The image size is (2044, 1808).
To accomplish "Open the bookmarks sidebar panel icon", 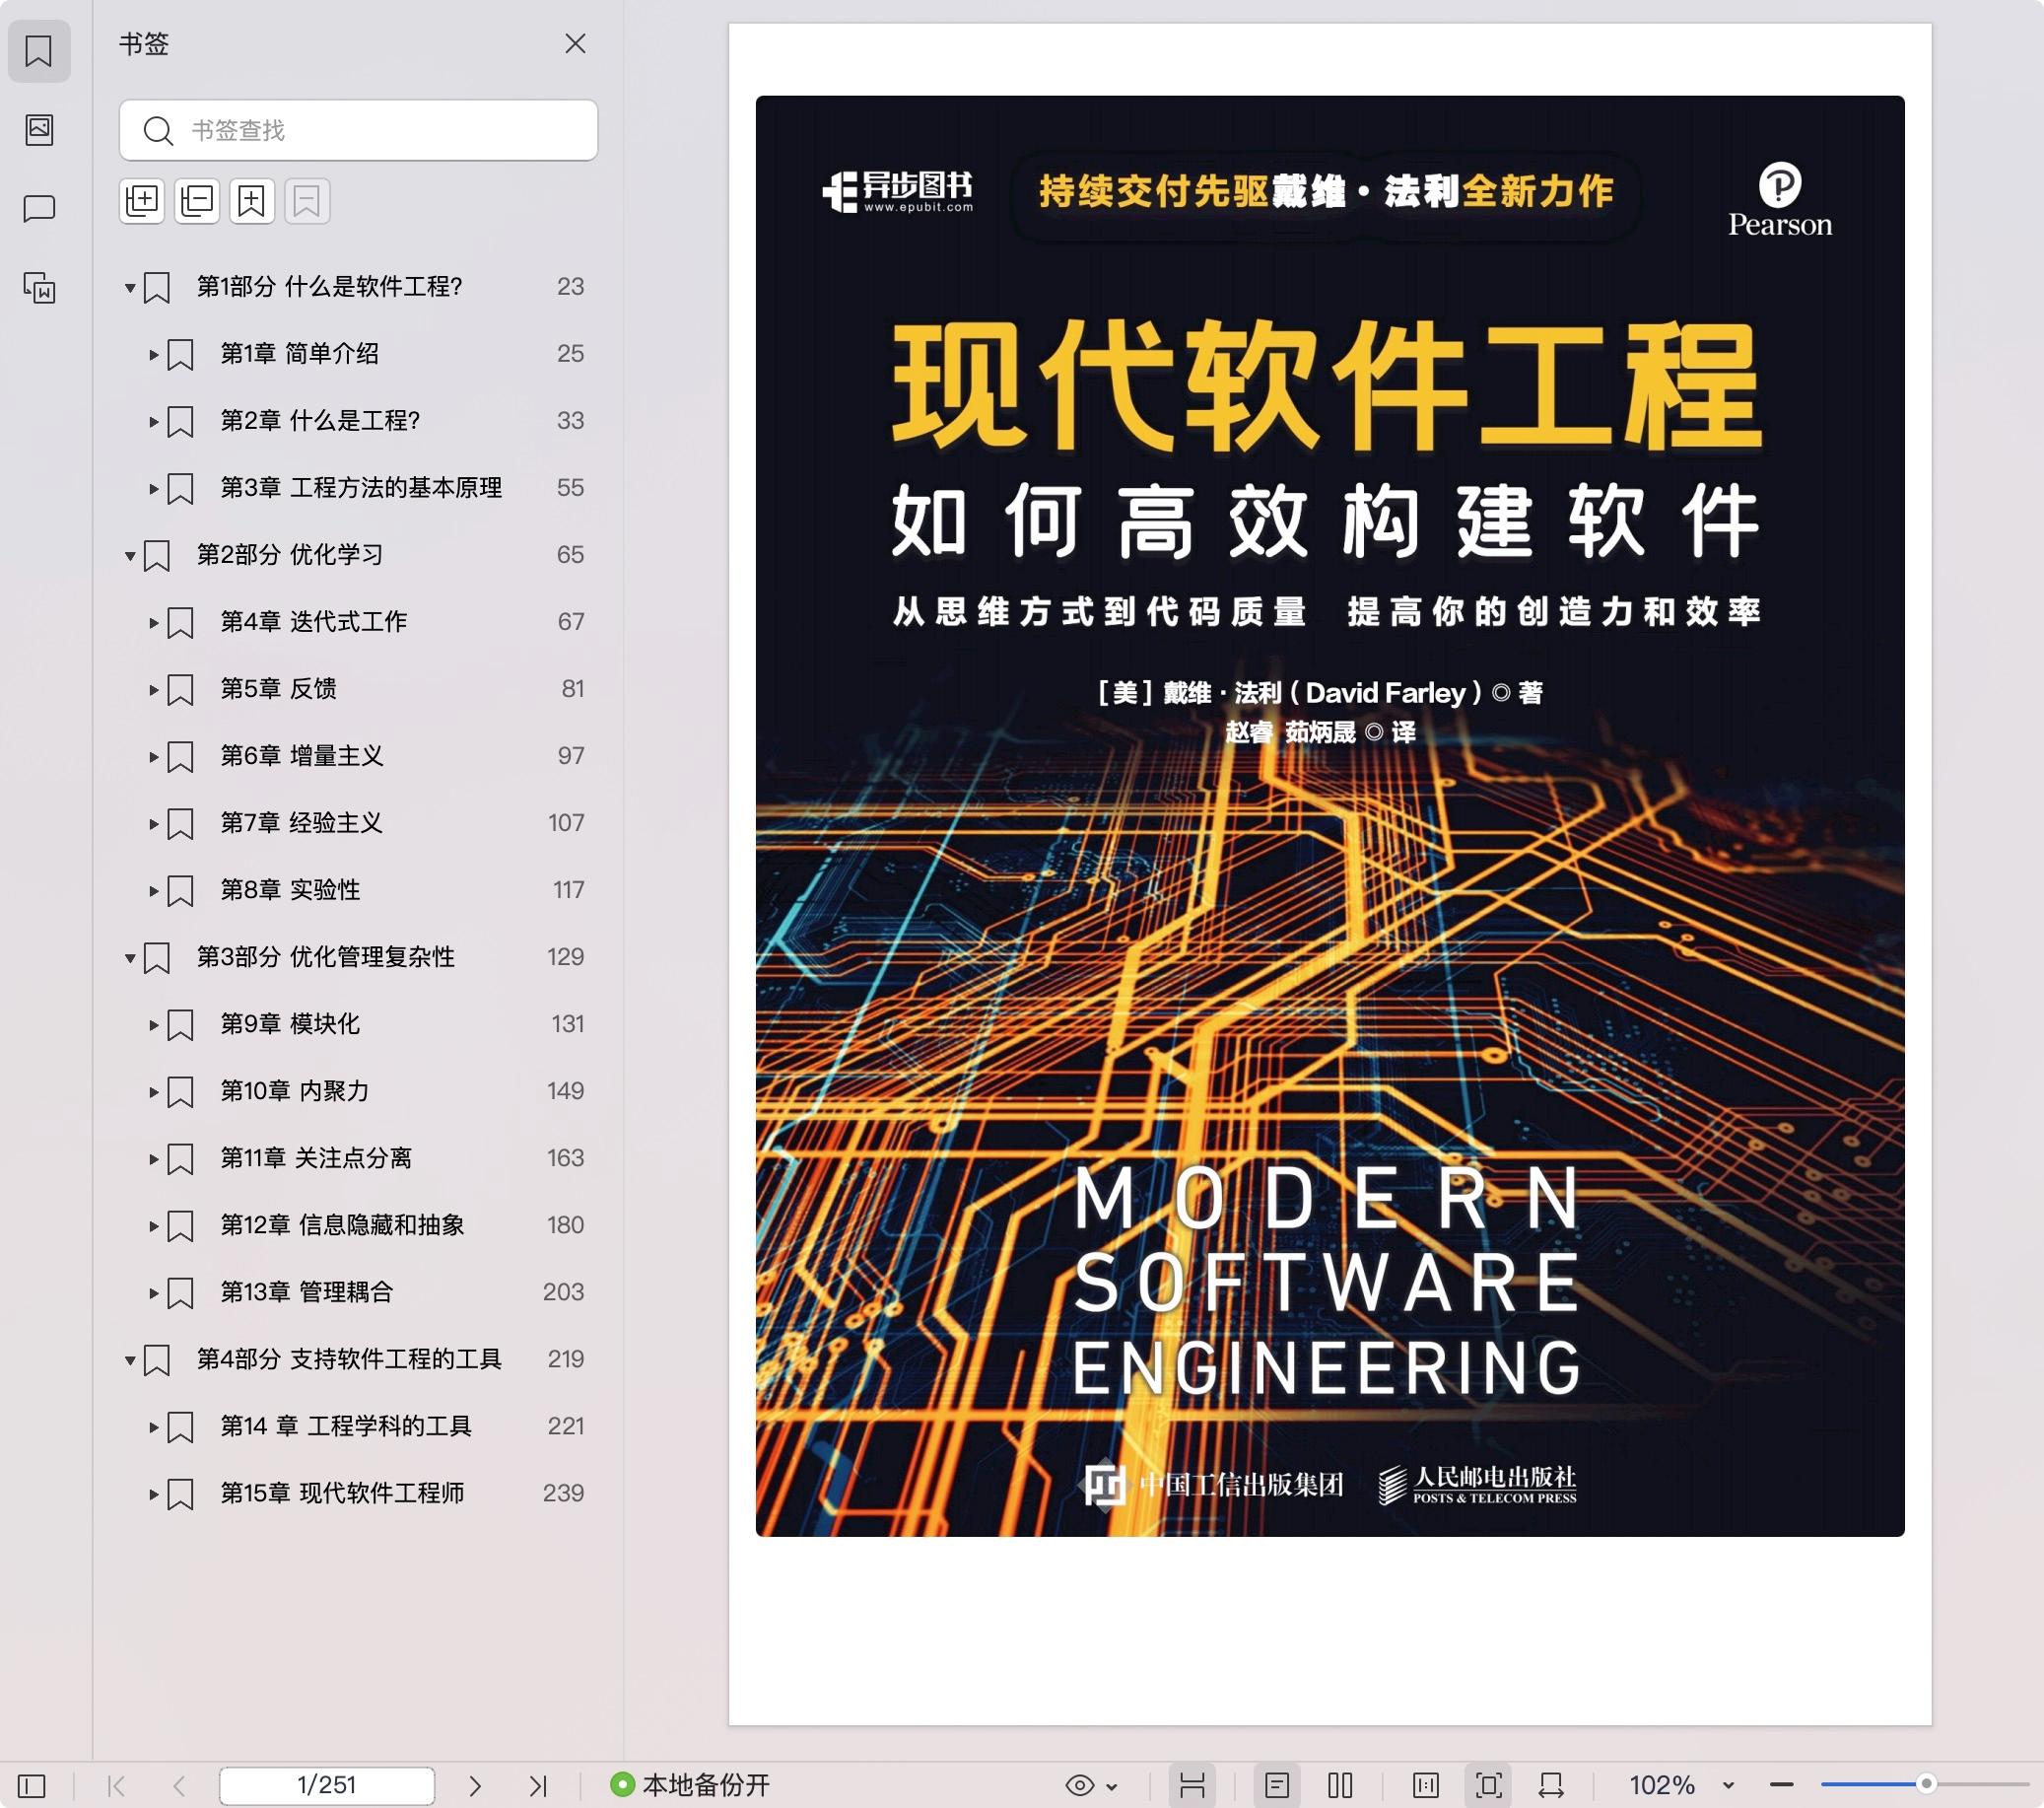I will (39, 51).
